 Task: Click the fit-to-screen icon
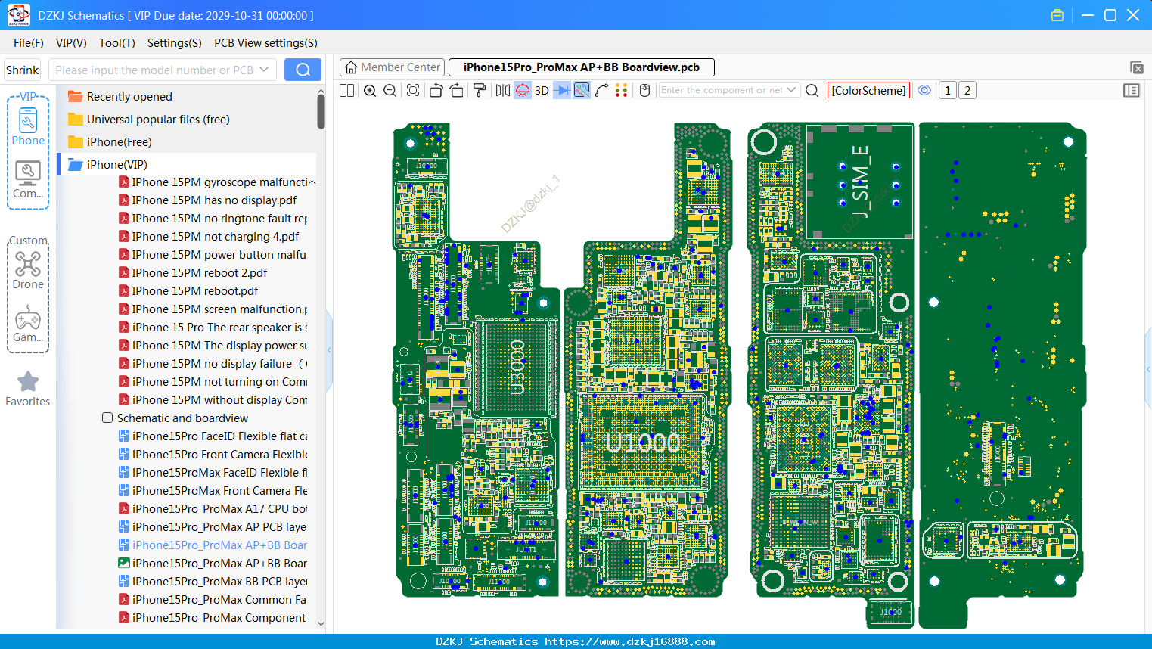413,90
